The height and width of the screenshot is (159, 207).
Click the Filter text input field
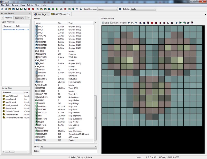click(68, 151)
